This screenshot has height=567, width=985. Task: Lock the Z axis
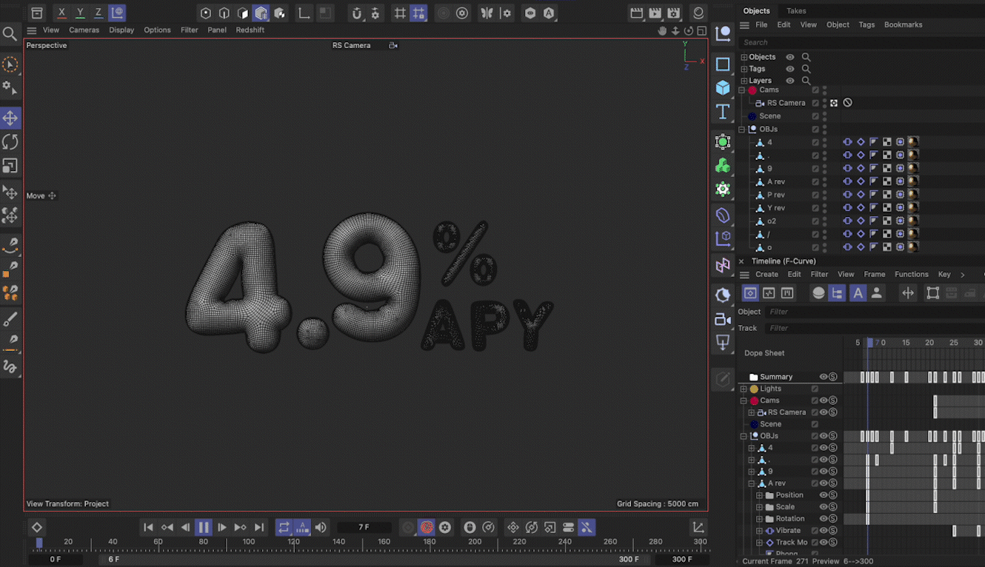click(98, 13)
